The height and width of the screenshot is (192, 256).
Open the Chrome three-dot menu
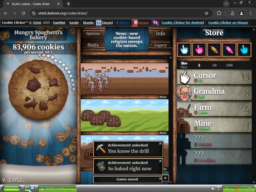pos(250,13)
